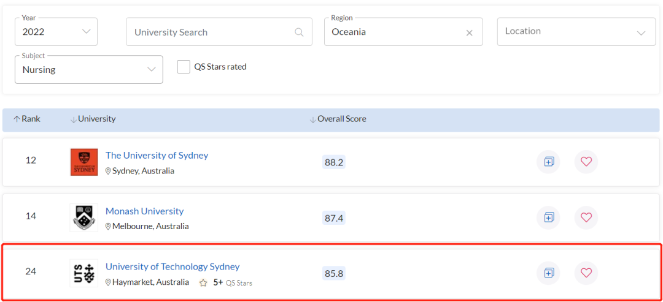Sort the table by the University column
This screenshot has height=302, width=663.
click(x=93, y=119)
